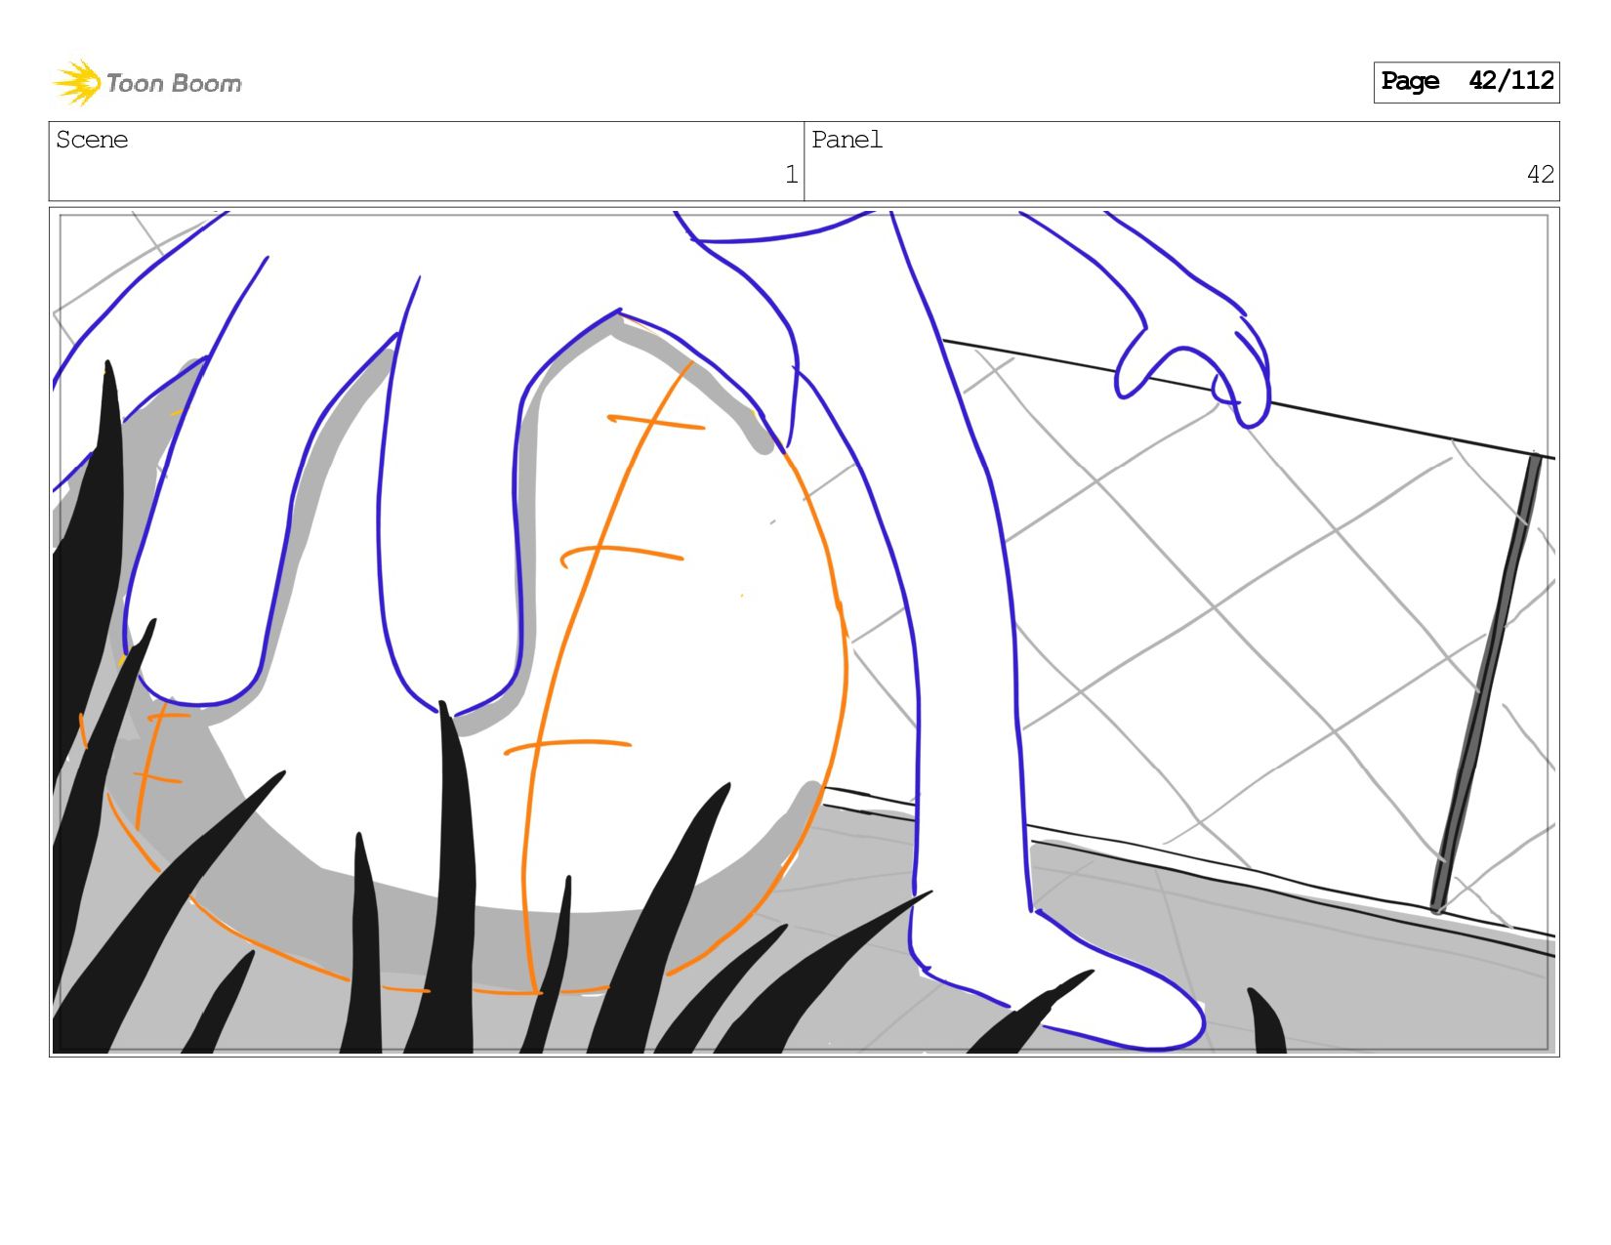1611x1245 pixels.
Task: Select the scene number 1
Action: (x=791, y=175)
